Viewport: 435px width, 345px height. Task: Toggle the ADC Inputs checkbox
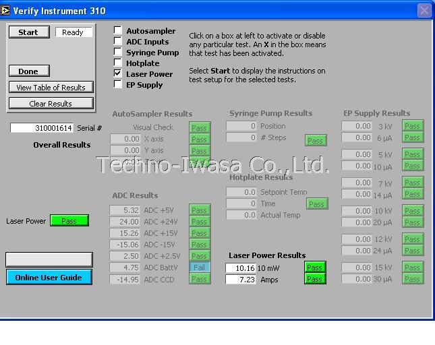[118, 41]
